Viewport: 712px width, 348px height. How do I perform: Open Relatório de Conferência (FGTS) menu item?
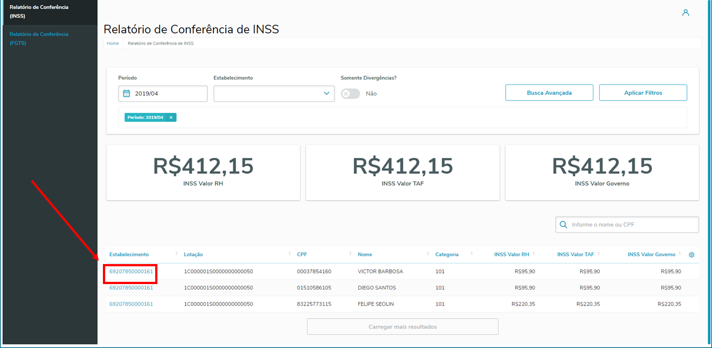click(x=39, y=38)
